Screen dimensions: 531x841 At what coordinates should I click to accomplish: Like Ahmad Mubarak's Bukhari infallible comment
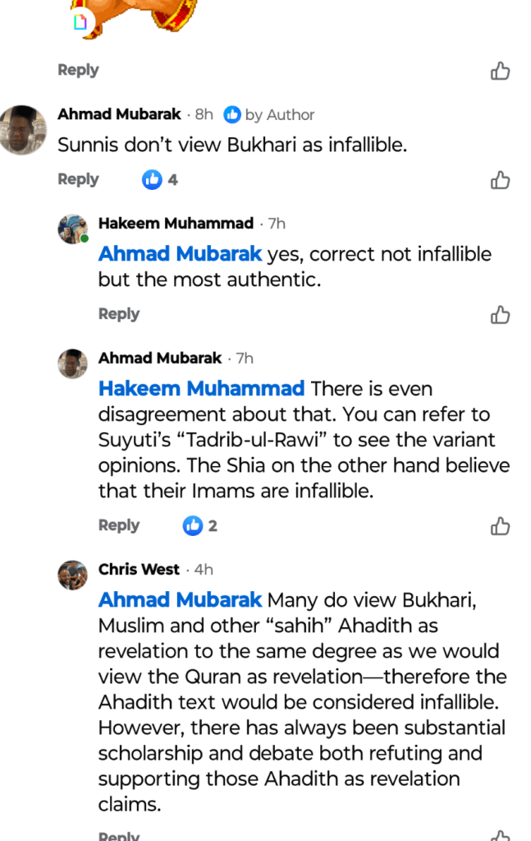pos(500,180)
